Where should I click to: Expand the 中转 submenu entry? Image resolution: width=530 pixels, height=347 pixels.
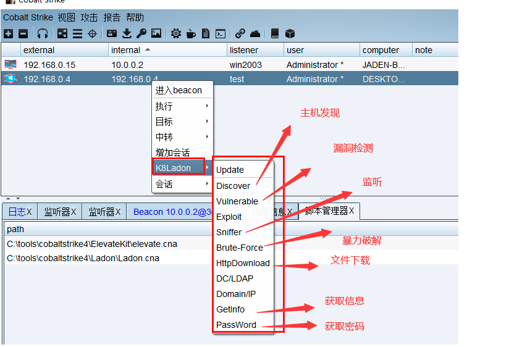coord(182,137)
